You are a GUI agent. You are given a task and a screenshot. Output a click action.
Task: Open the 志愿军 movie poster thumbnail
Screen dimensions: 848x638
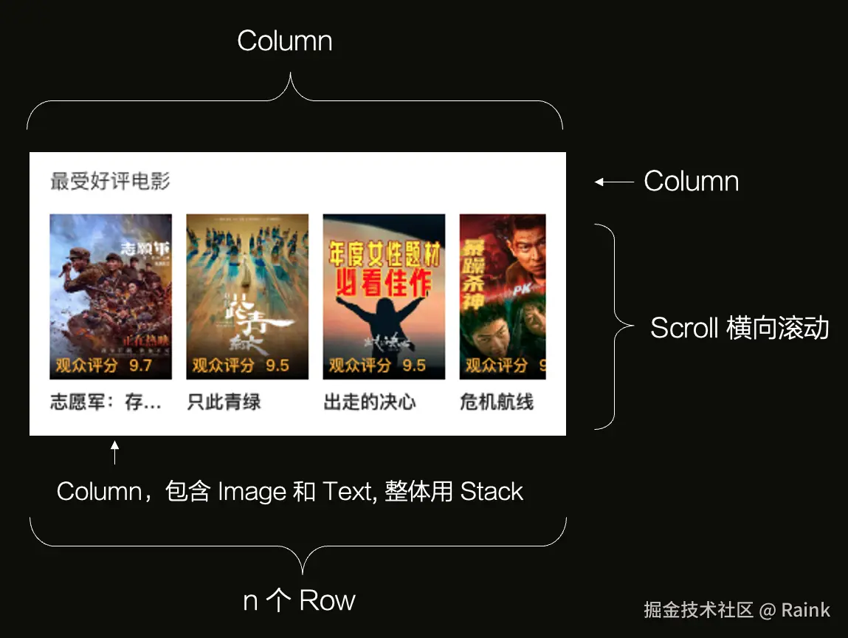coord(111,297)
